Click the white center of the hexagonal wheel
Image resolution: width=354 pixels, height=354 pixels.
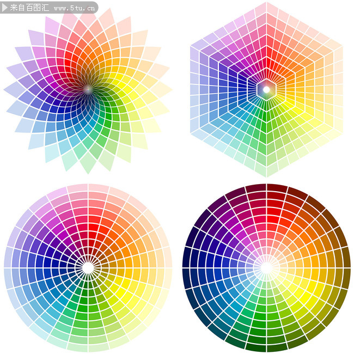point(267,89)
